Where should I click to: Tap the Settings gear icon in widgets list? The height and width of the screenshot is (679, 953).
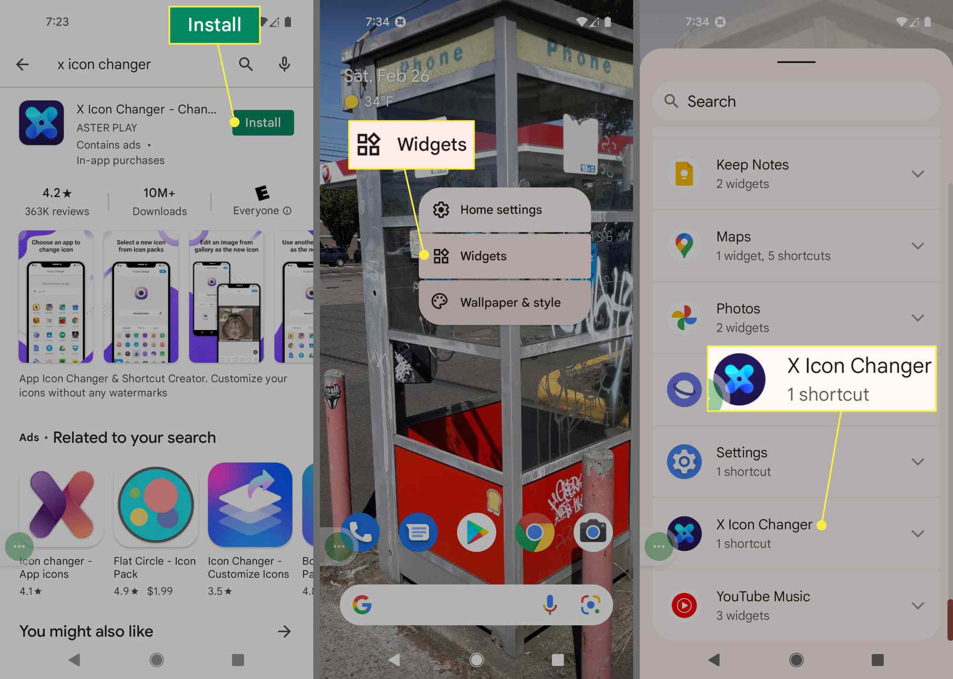click(684, 462)
